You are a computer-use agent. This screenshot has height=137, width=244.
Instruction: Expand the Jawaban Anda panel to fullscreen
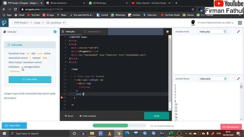(x=238, y=32)
